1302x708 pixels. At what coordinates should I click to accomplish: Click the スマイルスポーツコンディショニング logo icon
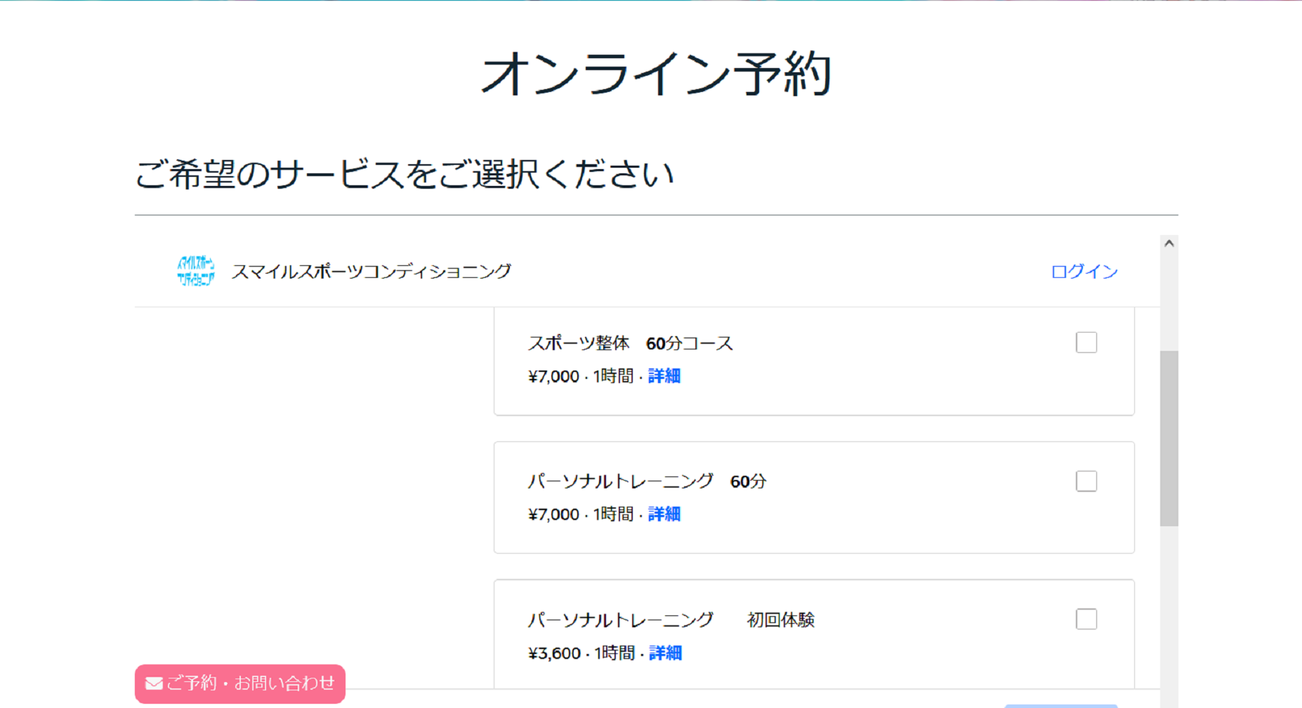click(x=197, y=272)
